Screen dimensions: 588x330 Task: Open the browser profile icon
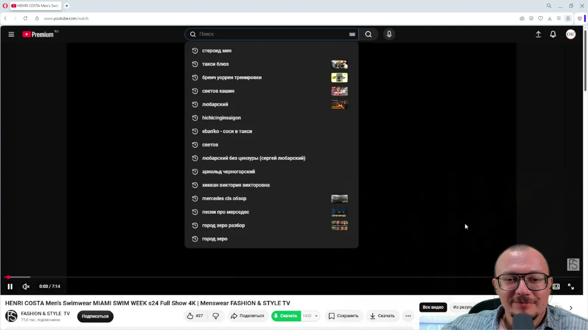coord(568,18)
